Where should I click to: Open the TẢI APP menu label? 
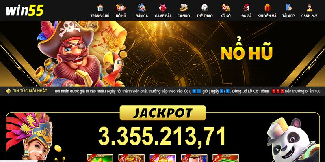click(x=288, y=16)
